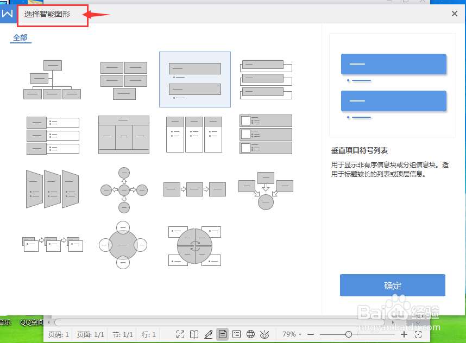
Task: Switch to web layout globe icon
Action: 250,334
